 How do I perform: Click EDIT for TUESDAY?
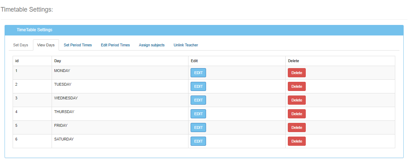tap(198, 86)
